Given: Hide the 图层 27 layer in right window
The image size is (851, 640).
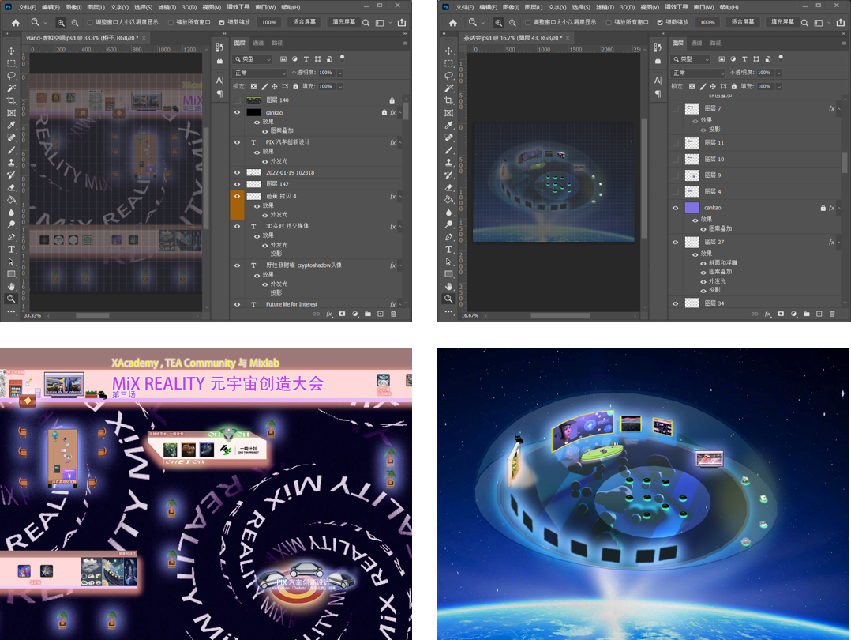Looking at the screenshot, I should pos(676,243).
